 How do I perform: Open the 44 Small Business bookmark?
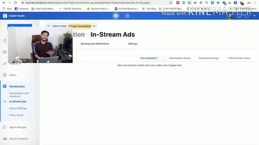[x=127, y=9]
